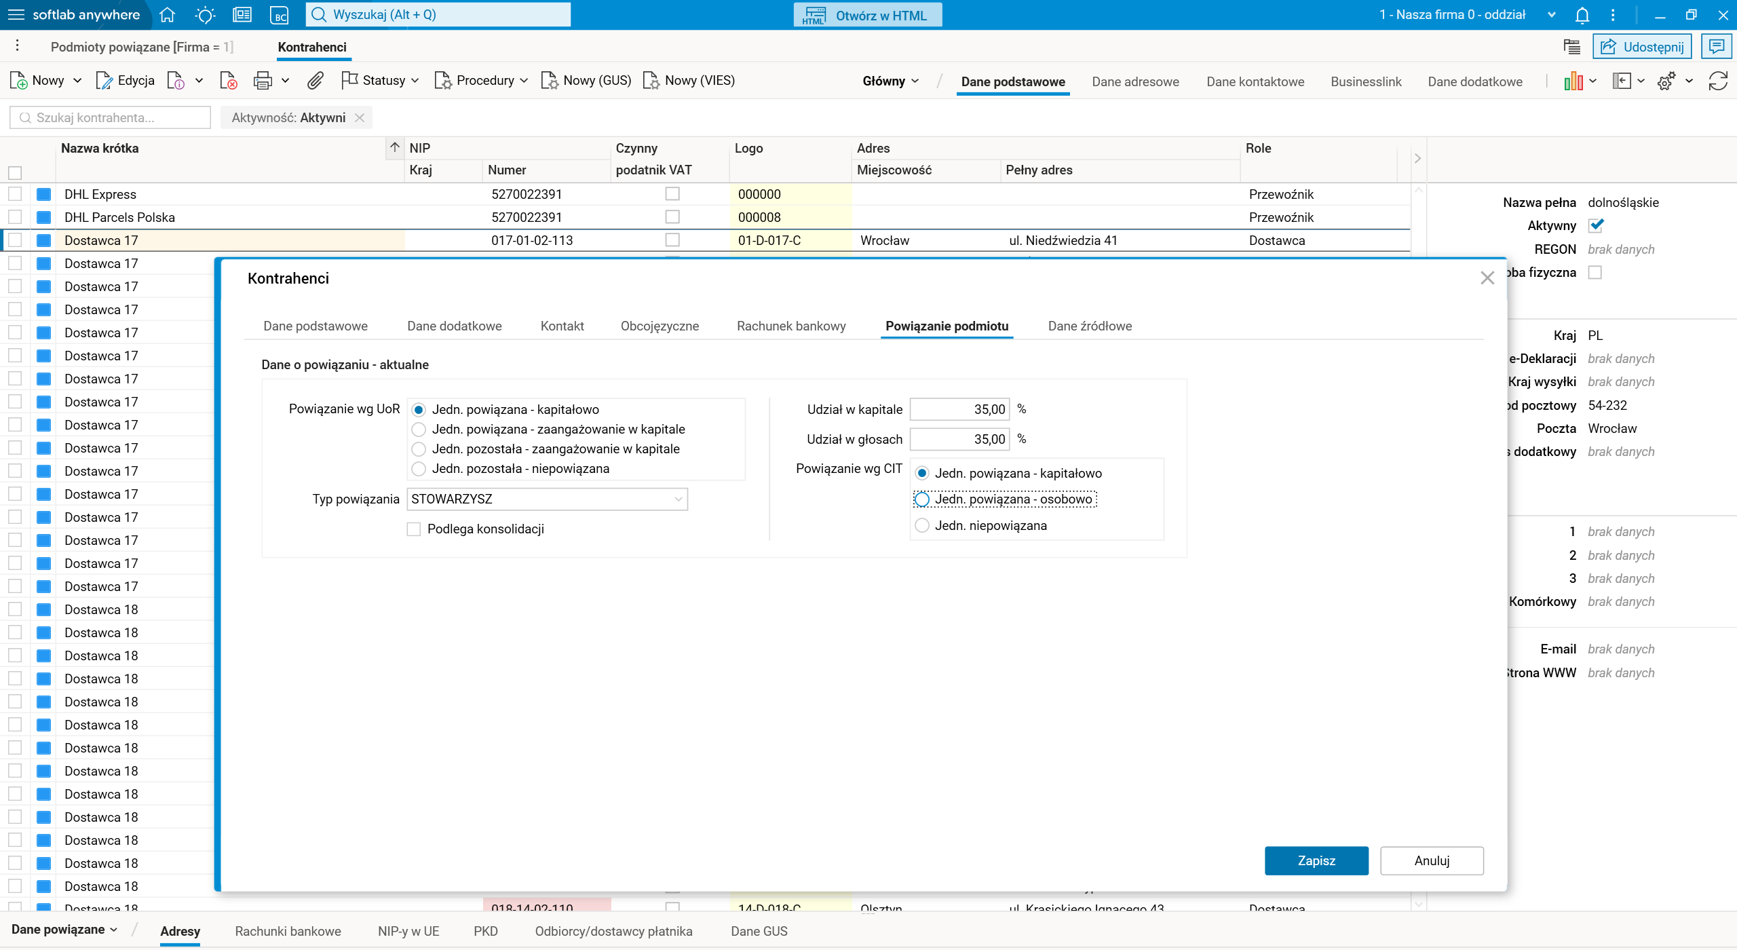Viewport: 1737px width, 950px height.
Task: Click the printer icon in toolbar
Action: click(263, 81)
